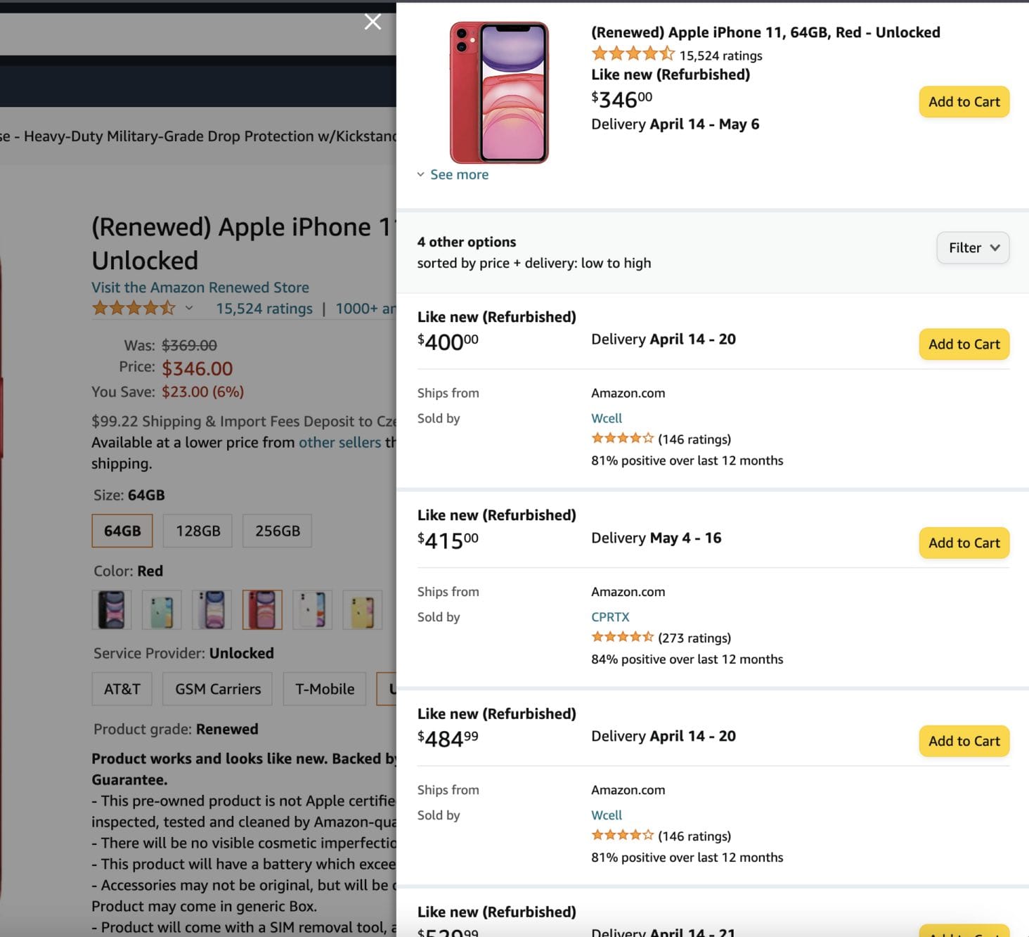Open the CPRTX seller page
The height and width of the screenshot is (937, 1029).
[609, 616]
